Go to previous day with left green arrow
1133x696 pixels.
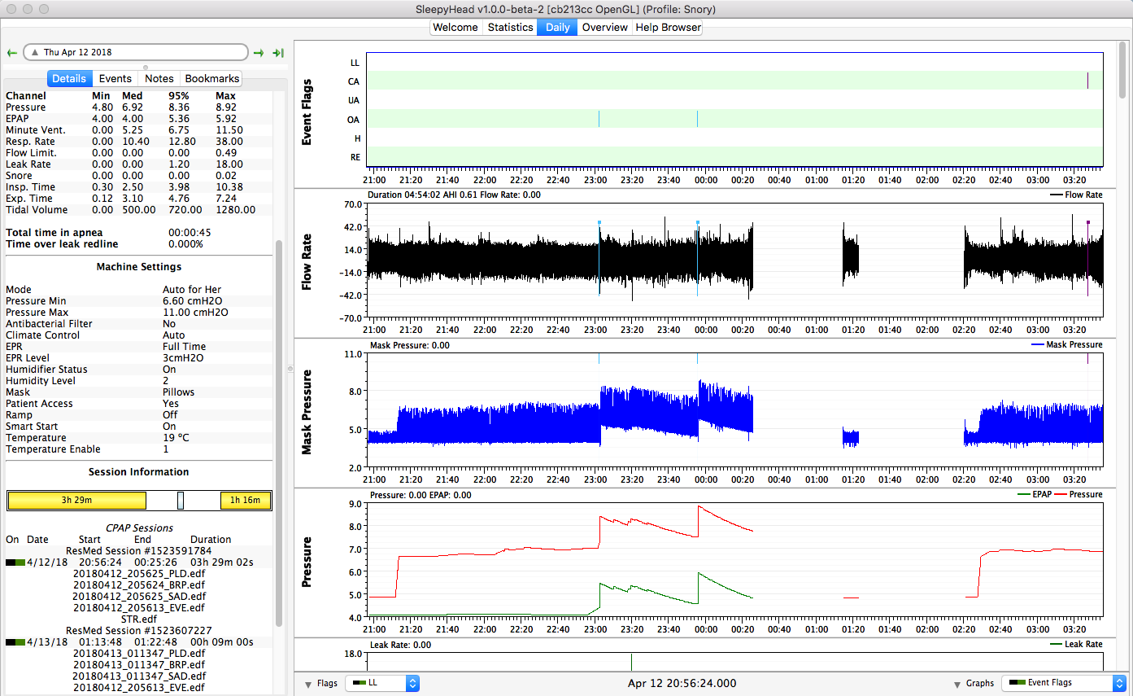pos(12,52)
